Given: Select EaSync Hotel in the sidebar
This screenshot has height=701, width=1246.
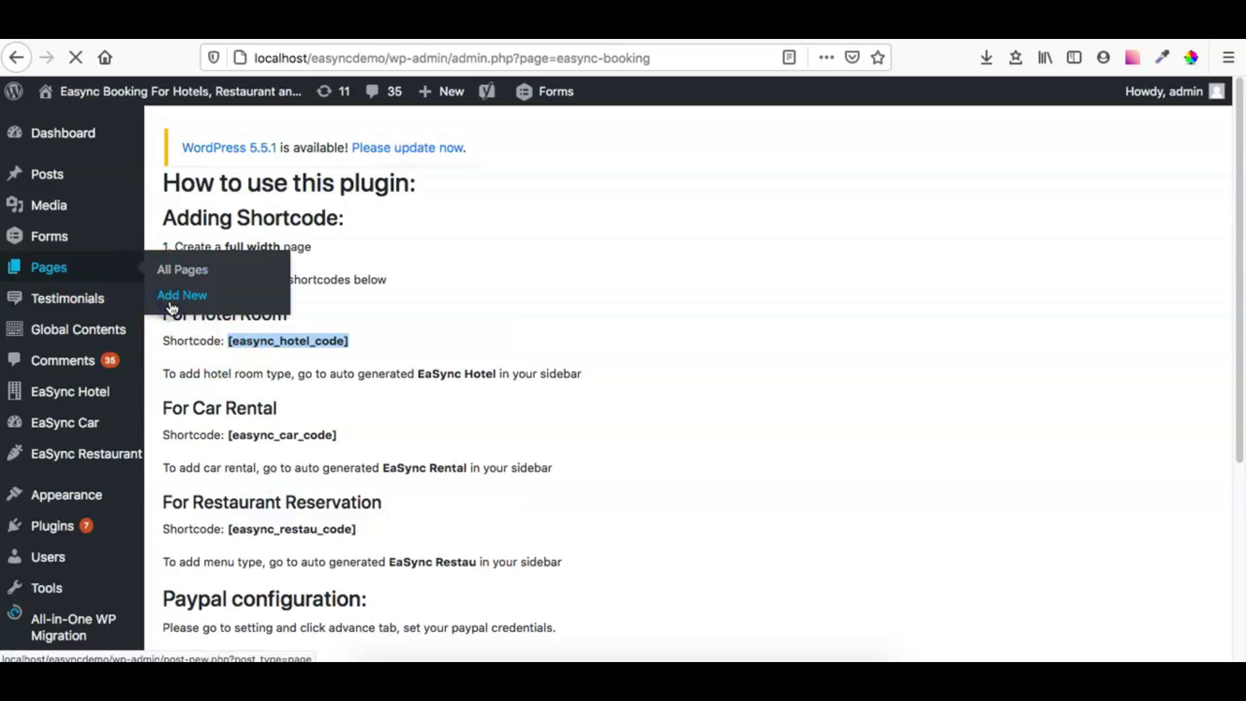Looking at the screenshot, I should tap(69, 391).
